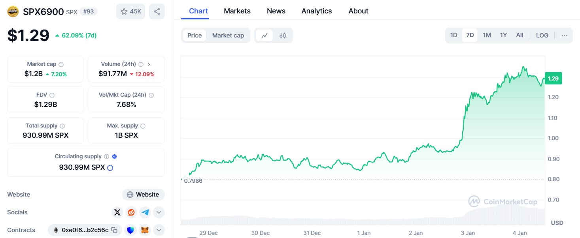Add SPX6900 to watchlist with star button
This screenshot has height=238, width=580.
130,11
